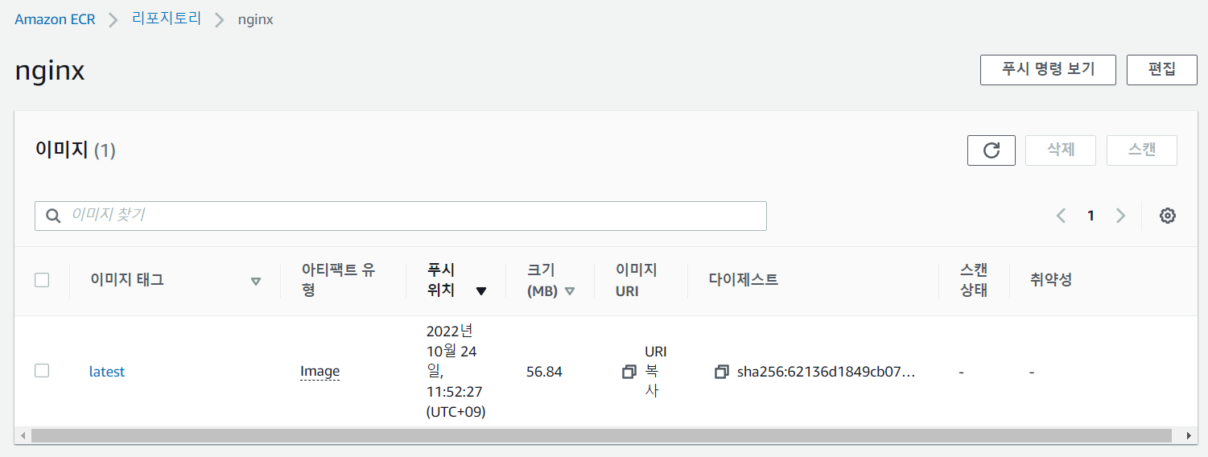This screenshot has height=457, width=1208.
Task: Scrollbar left arrow at table bottom
Action: (23, 435)
